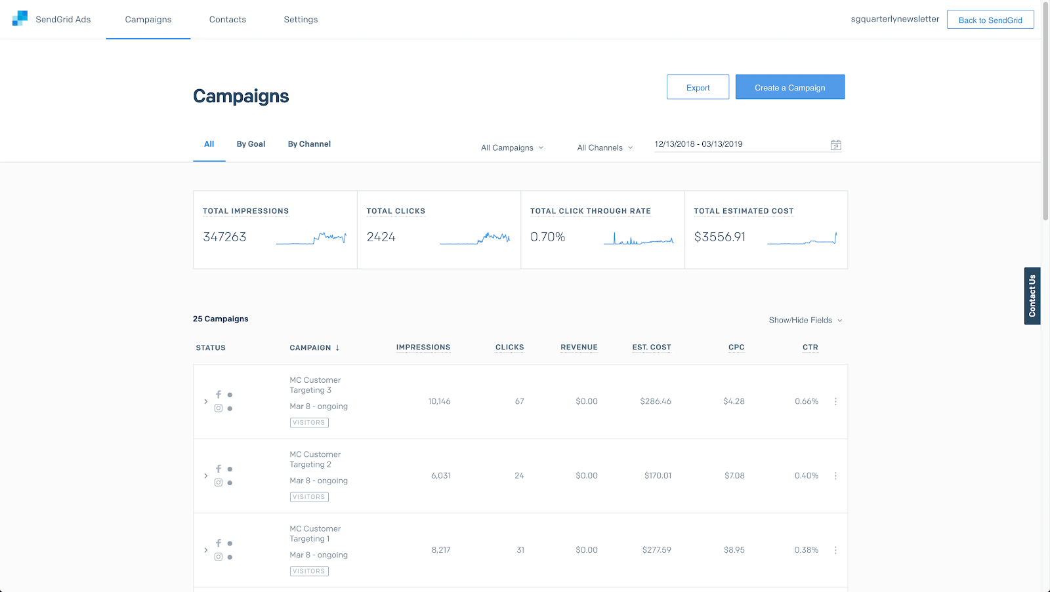The height and width of the screenshot is (592, 1050).
Task: Click the Facebook channel icon on MC Customer Targeting 3
Action: pos(219,394)
